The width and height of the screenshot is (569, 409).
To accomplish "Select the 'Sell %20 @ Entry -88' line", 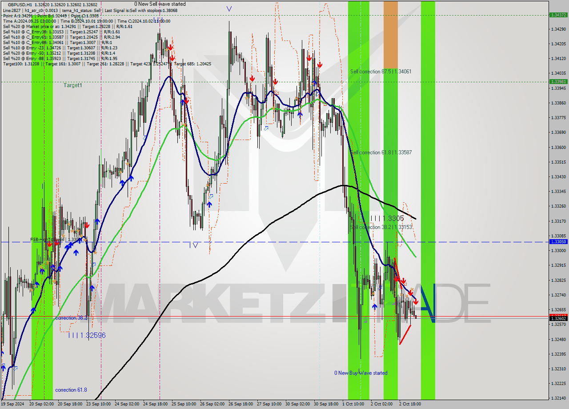I will pyautogui.click(x=60, y=58).
